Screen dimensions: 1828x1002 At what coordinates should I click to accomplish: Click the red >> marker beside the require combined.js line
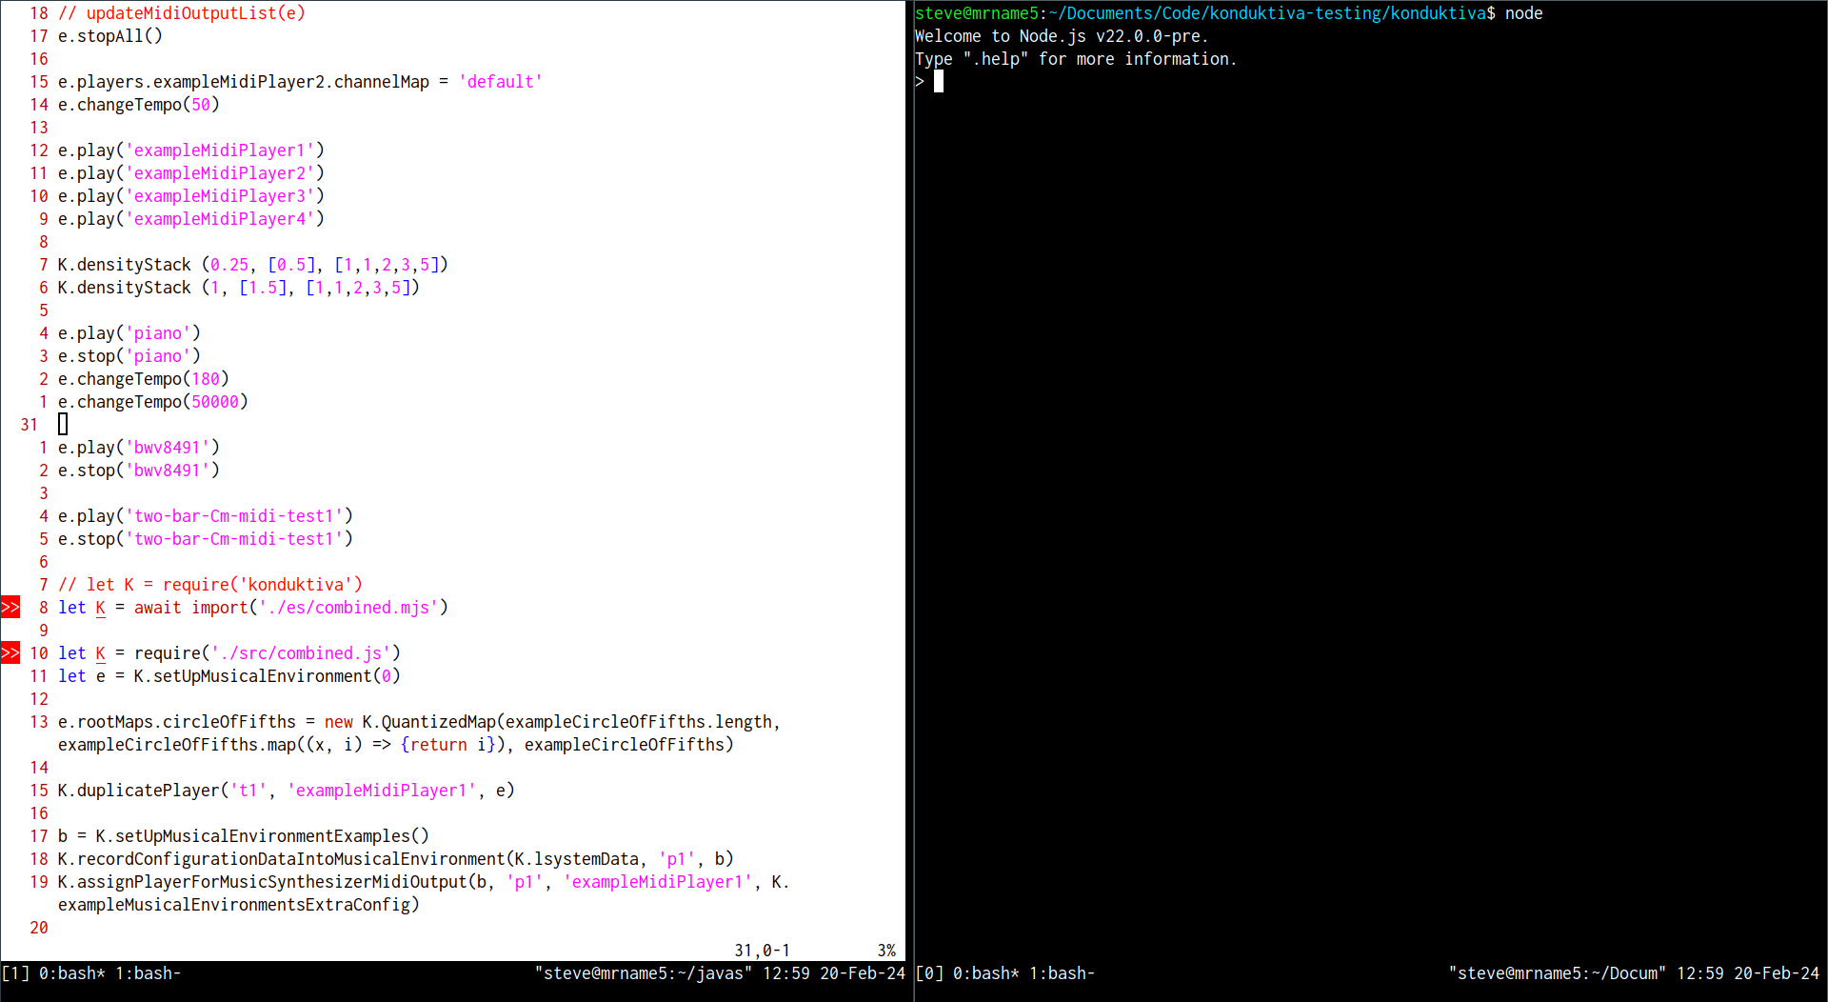10,653
